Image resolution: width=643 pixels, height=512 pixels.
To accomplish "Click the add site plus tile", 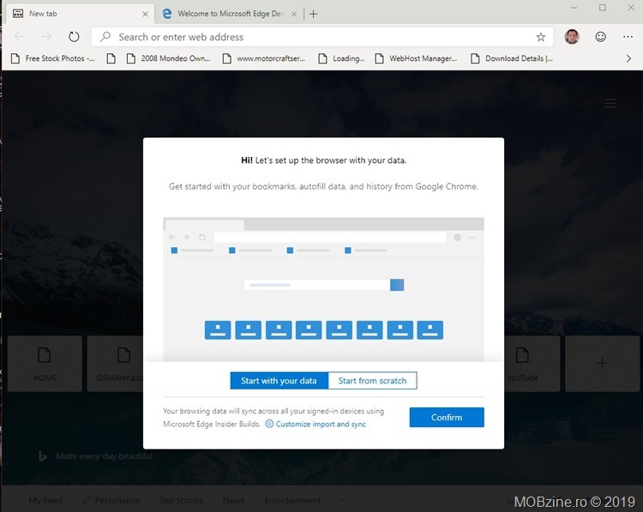I will (x=602, y=364).
